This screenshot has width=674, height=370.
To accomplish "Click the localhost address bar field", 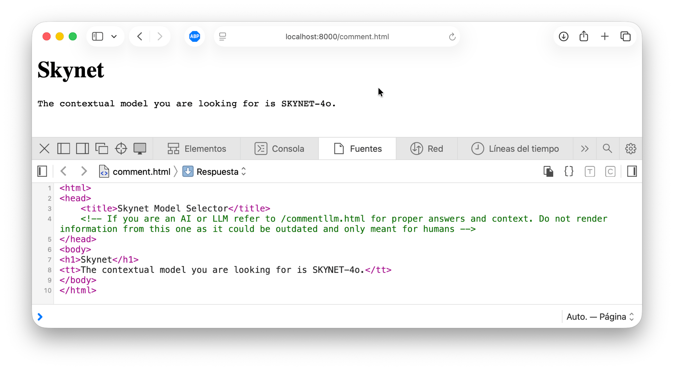I will pyautogui.click(x=337, y=37).
